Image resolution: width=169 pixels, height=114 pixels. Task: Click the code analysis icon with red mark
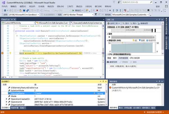[125, 10]
